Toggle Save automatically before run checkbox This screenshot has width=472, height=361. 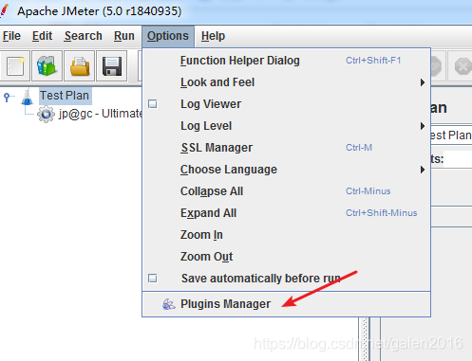pyautogui.click(x=153, y=279)
